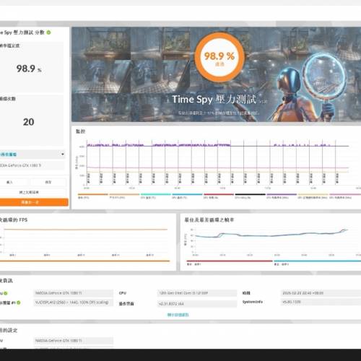Click the SystemInfo version value field
The height and width of the screenshot is (361, 361).
tap(321, 303)
